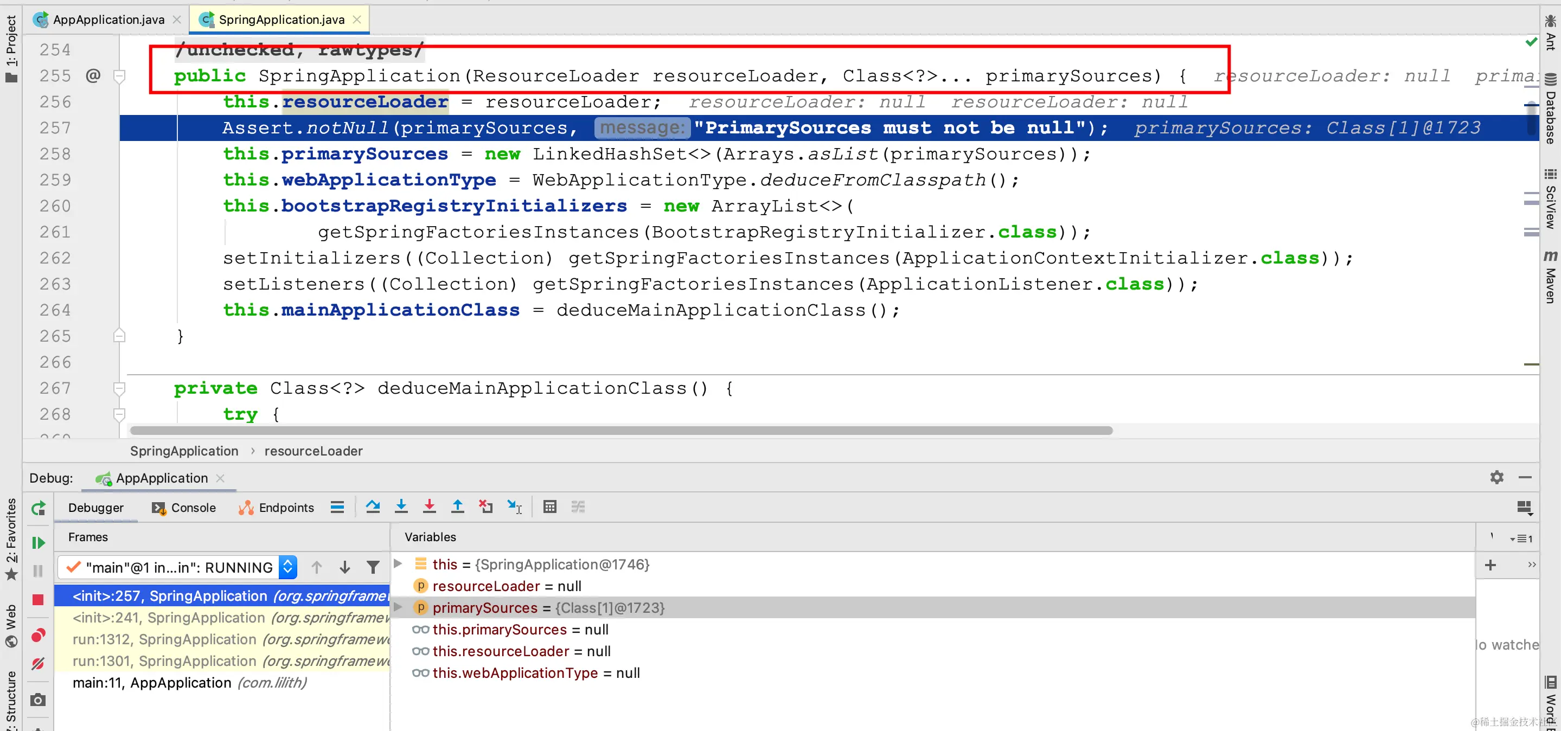Expand the primarySources variable node

tap(398, 607)
